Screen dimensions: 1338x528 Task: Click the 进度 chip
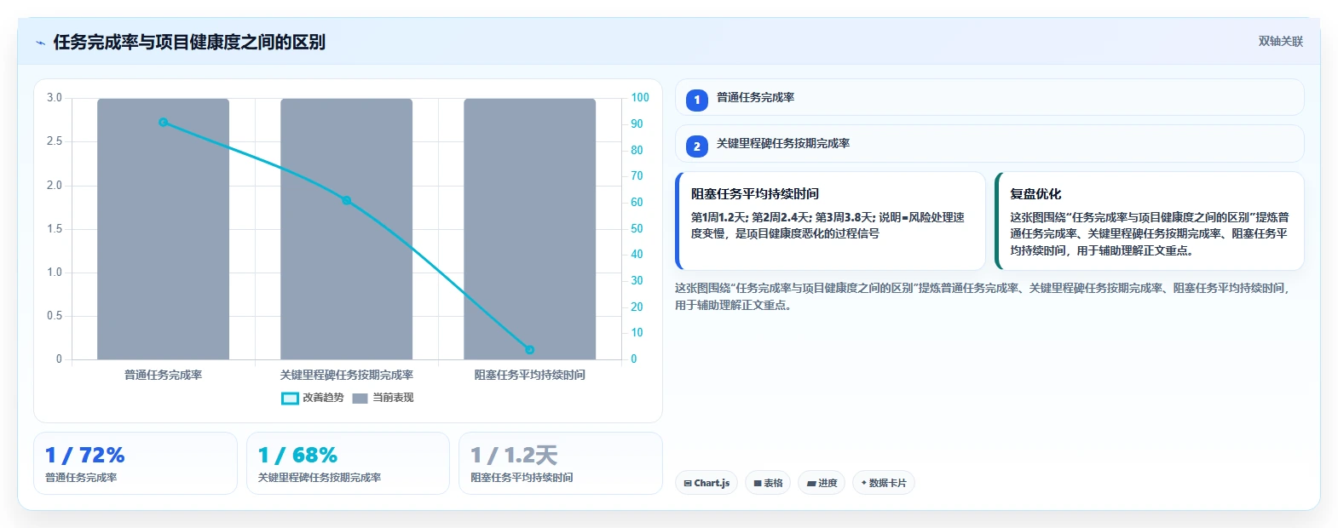pyautogui.click(x=822, y=483)
